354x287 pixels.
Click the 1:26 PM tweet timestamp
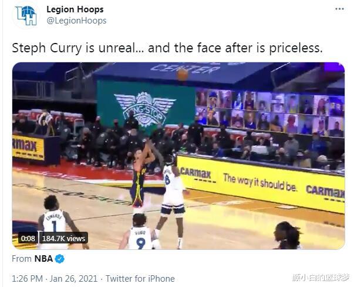point(27,279)
